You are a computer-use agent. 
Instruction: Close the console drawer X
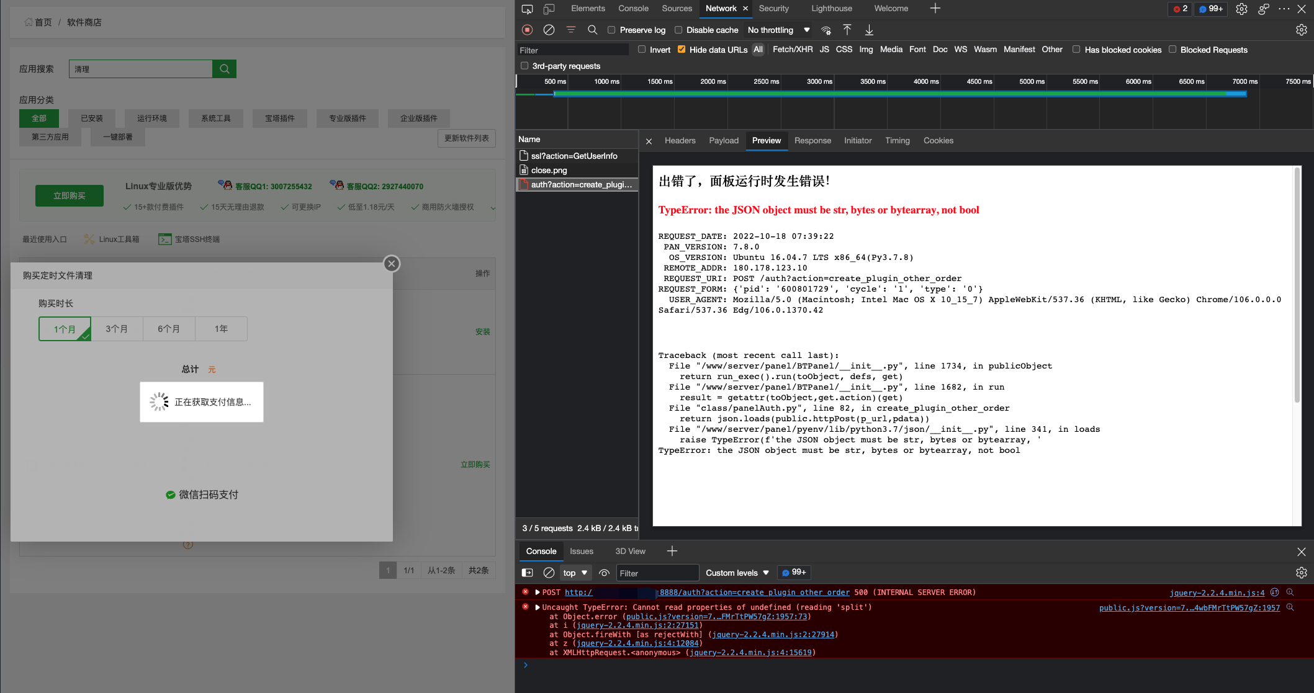[1302, 552]
